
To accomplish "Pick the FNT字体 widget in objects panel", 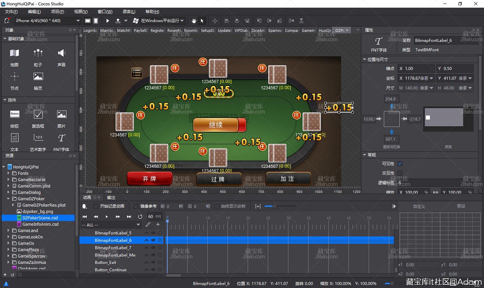I will point(61,138).
